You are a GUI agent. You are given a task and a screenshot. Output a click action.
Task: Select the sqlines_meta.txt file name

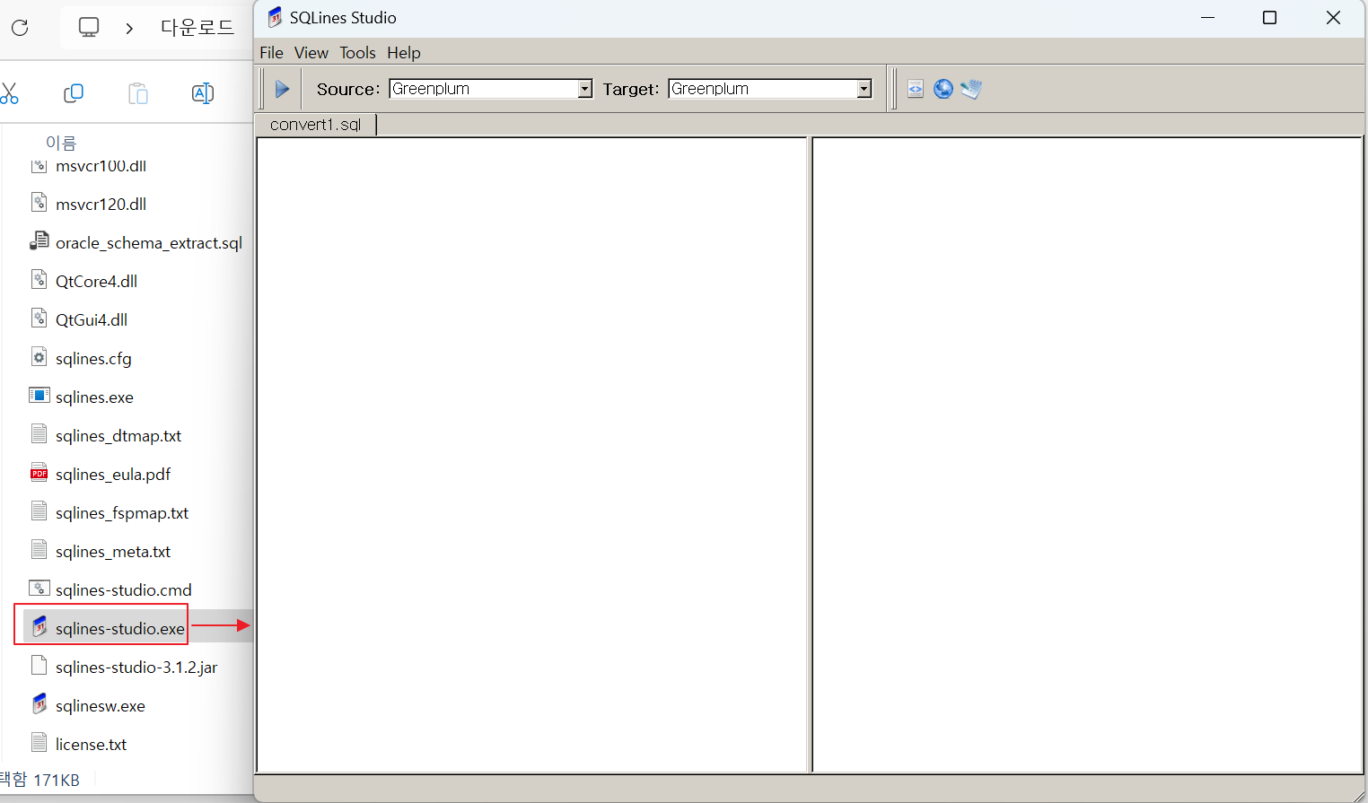[x=113, y=552]
